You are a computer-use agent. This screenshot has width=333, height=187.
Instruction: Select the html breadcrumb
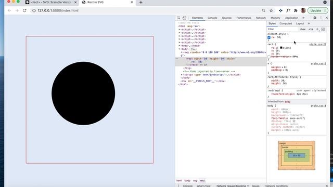pos(179,181)
